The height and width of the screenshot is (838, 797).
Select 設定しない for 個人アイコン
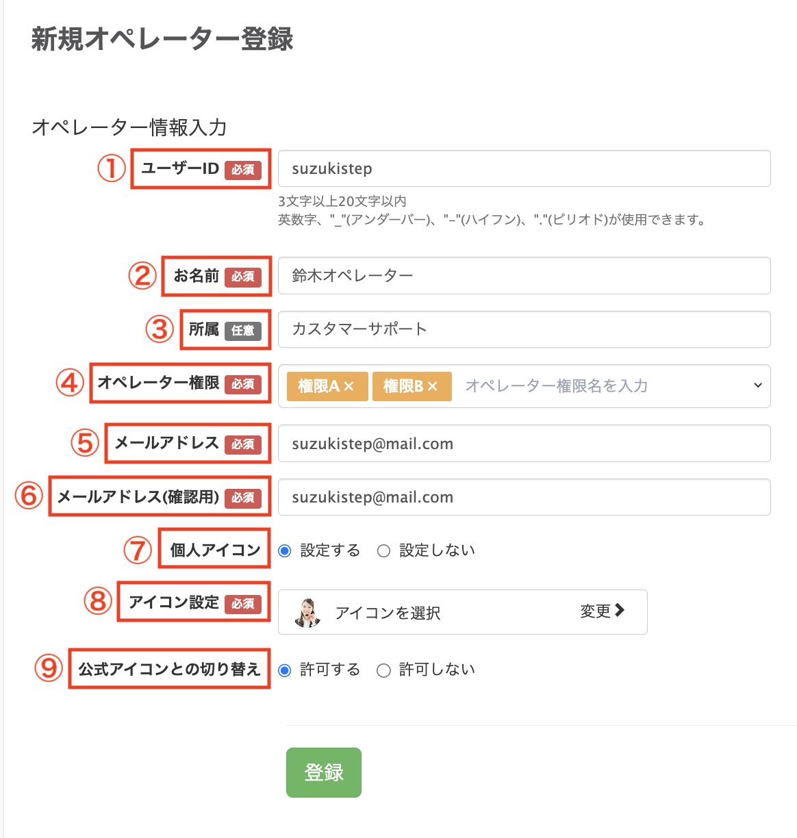(383, 550)
